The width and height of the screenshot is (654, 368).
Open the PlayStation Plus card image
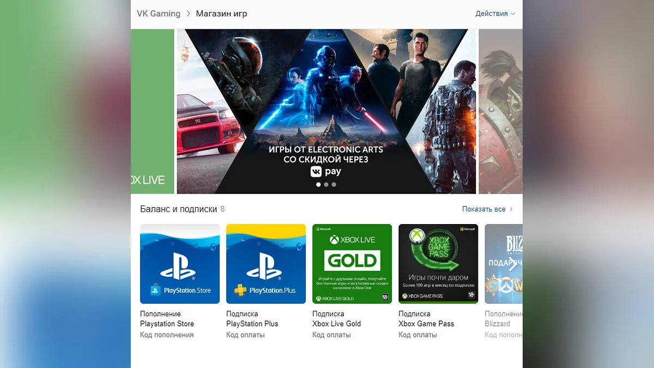click(266, 264)
